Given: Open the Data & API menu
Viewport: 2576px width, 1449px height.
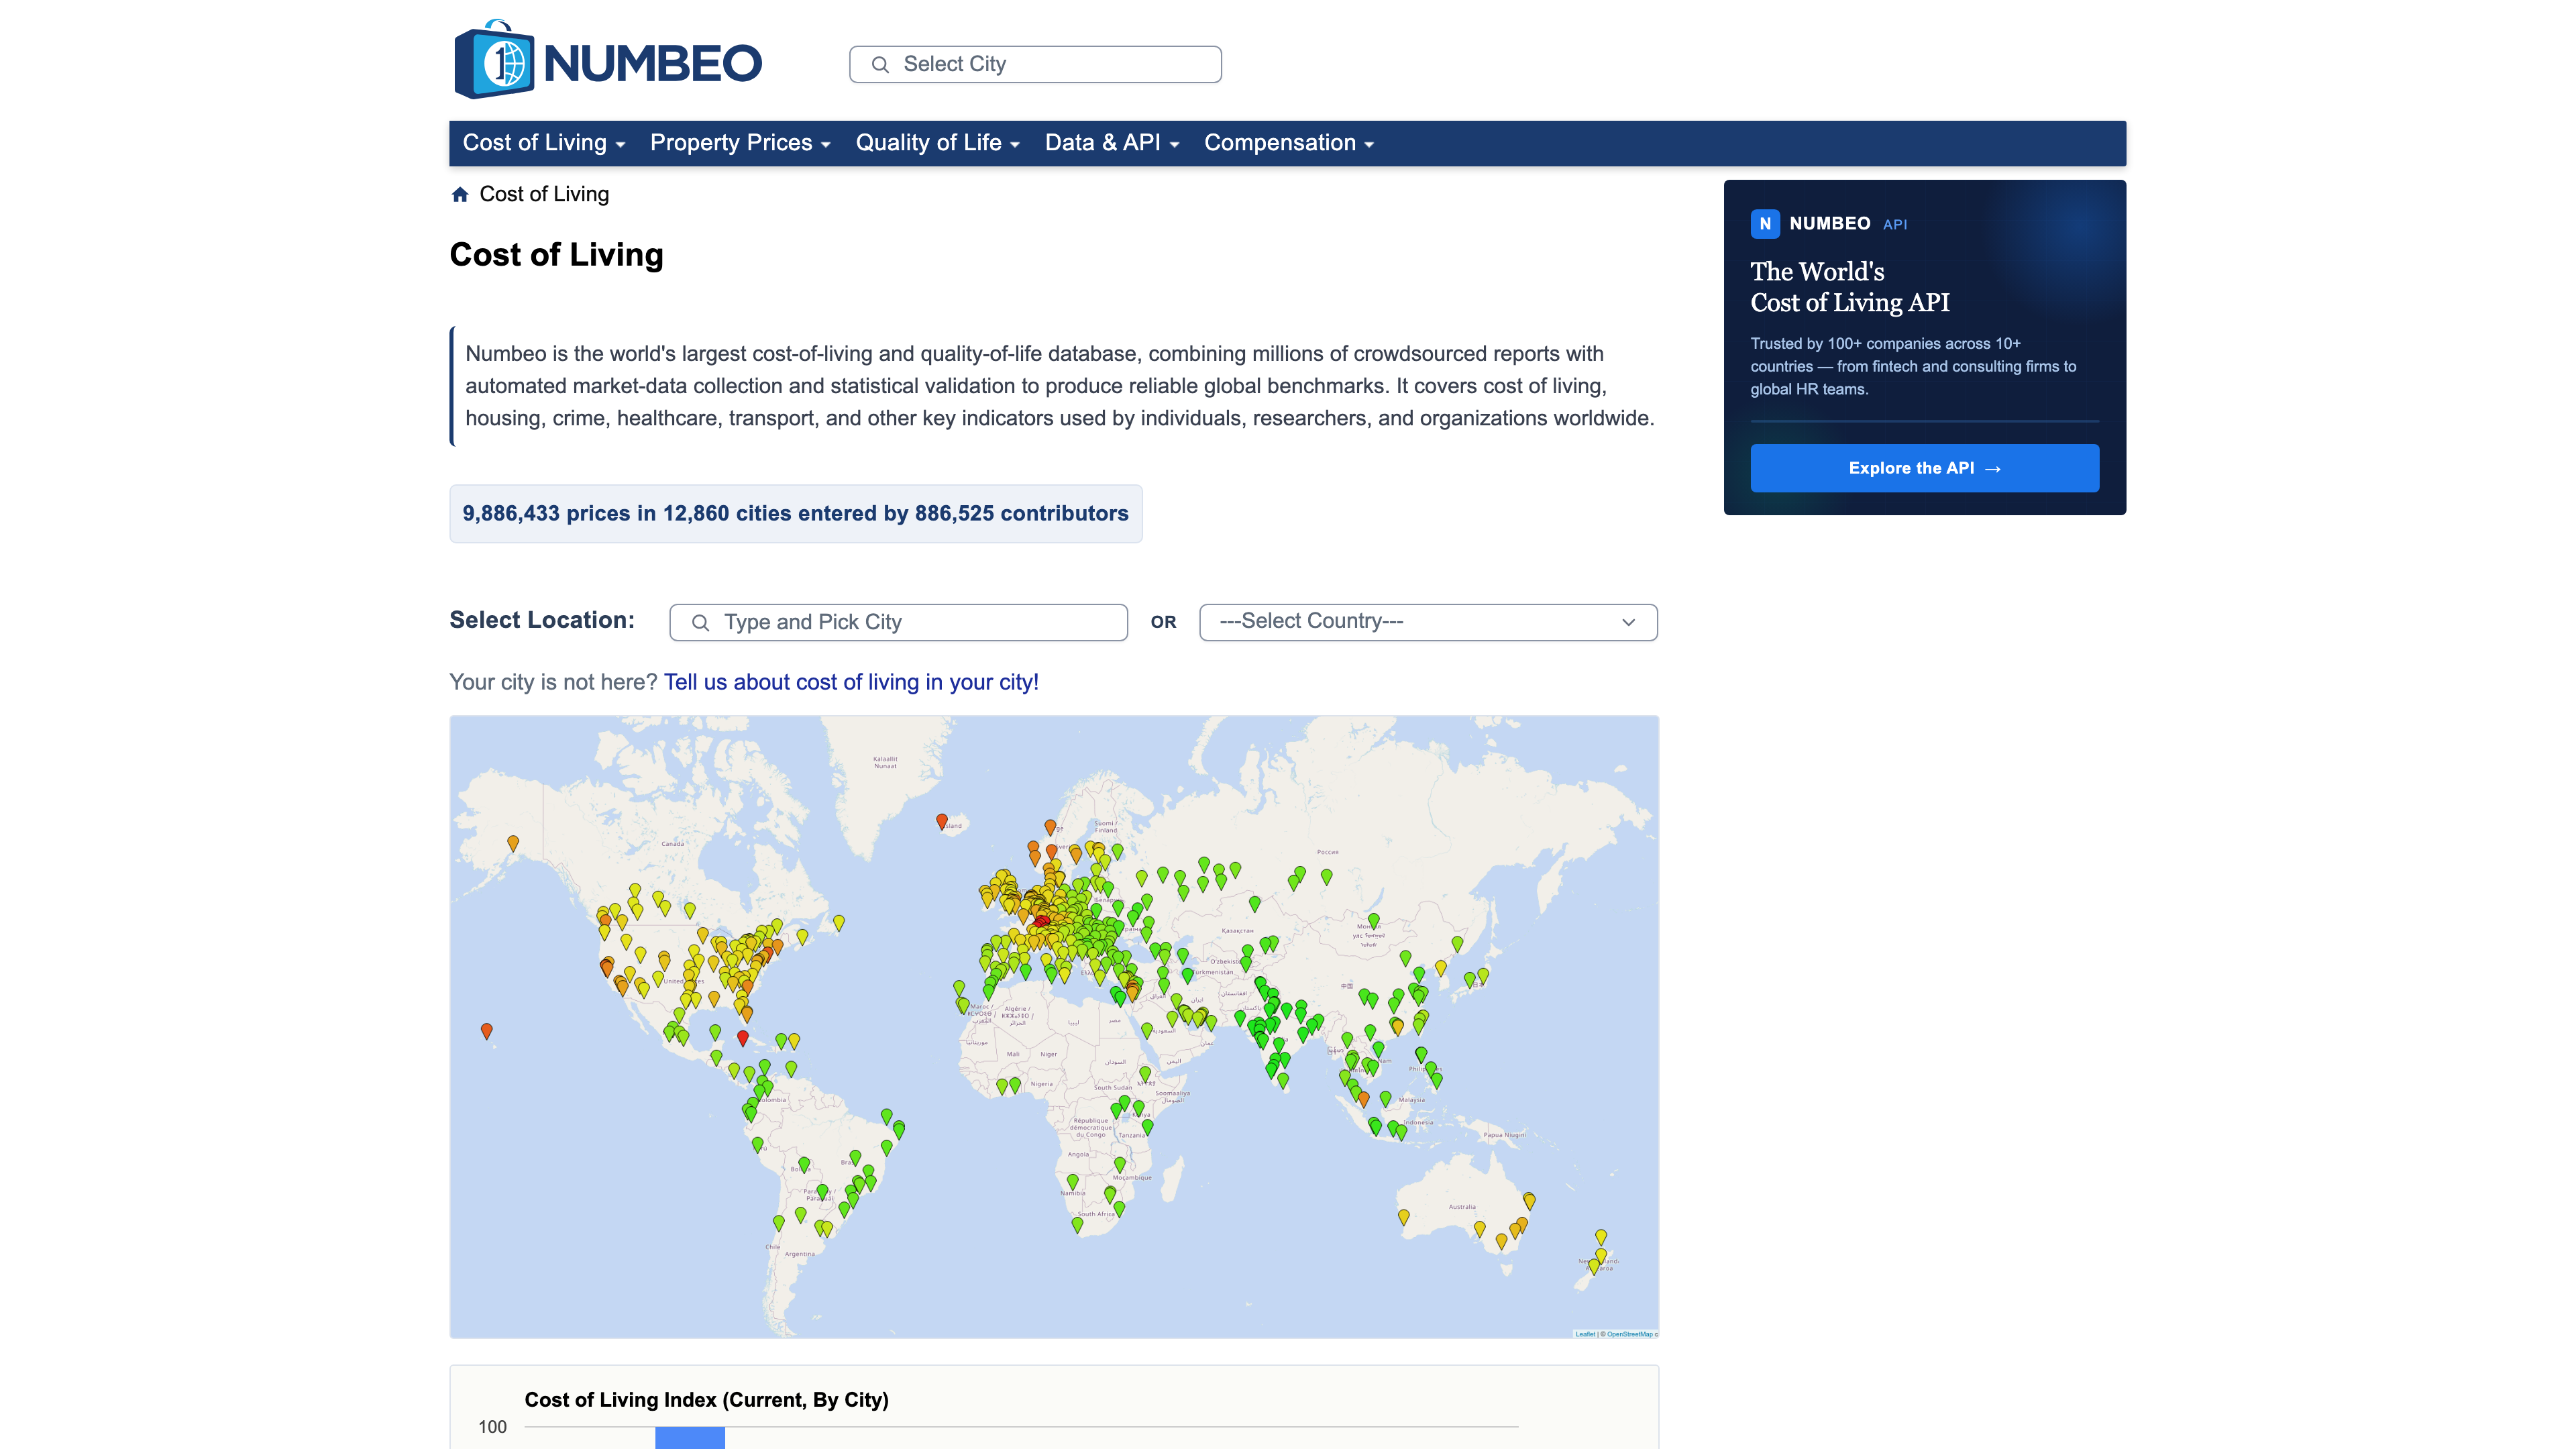Looking at the screenshot, I should (1112, 143).
